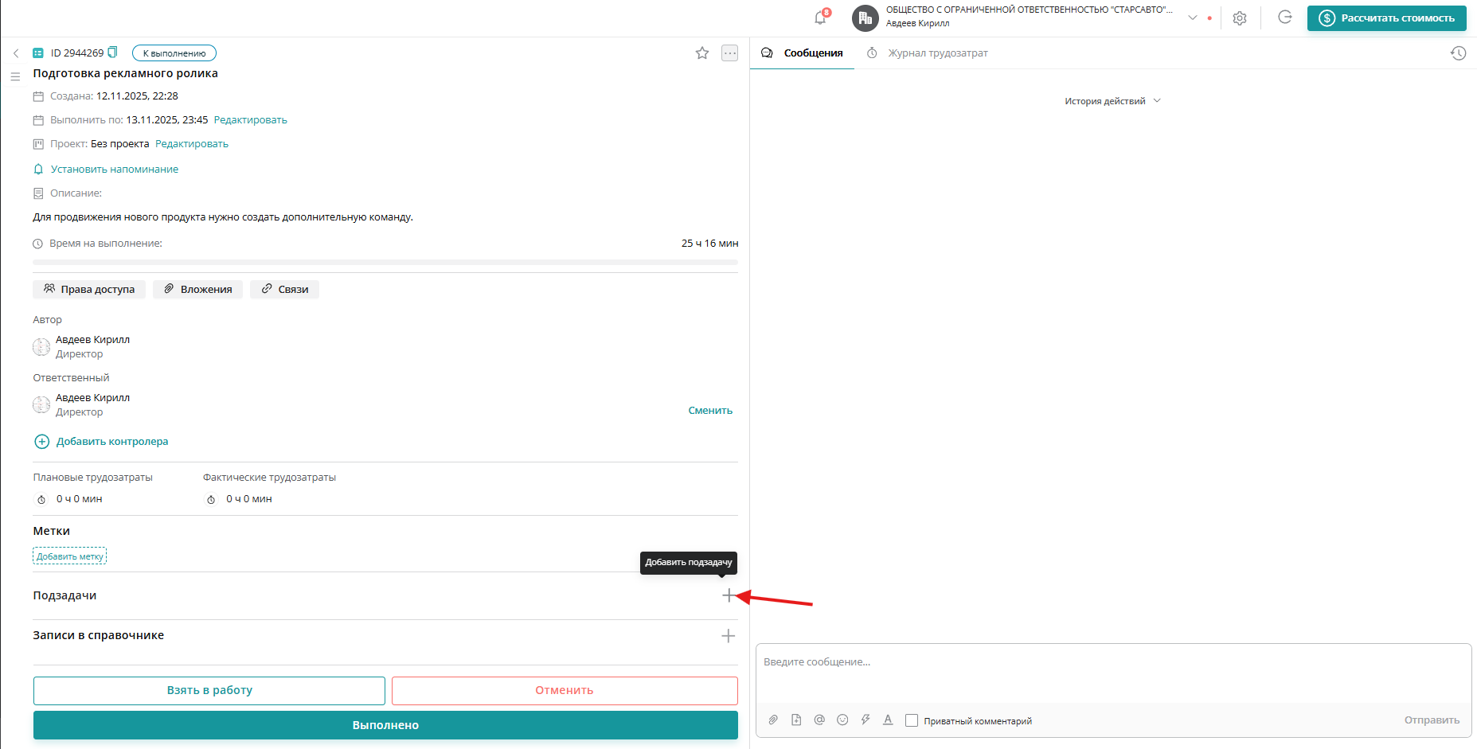Switch to the Сообщения tab
This screenshot has width=1477, height=749.
803,53
